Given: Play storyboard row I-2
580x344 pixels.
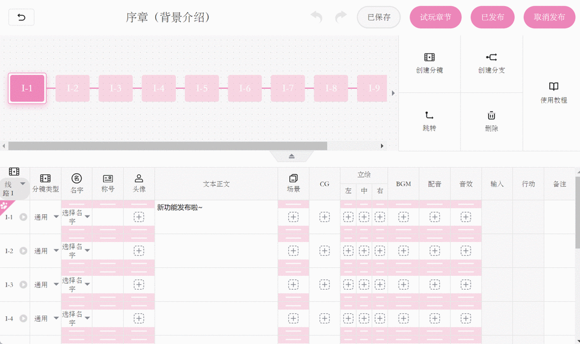Looking at the screenshot, I should (24, 251).
